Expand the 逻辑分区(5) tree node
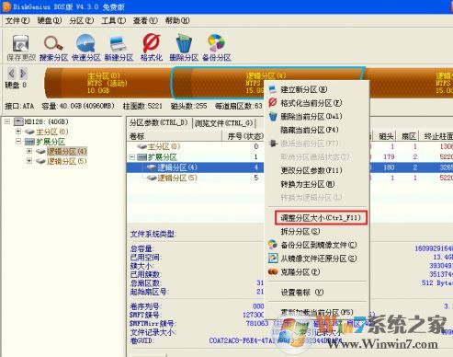This screenshot has height=357, width=453. click(29, 161)
